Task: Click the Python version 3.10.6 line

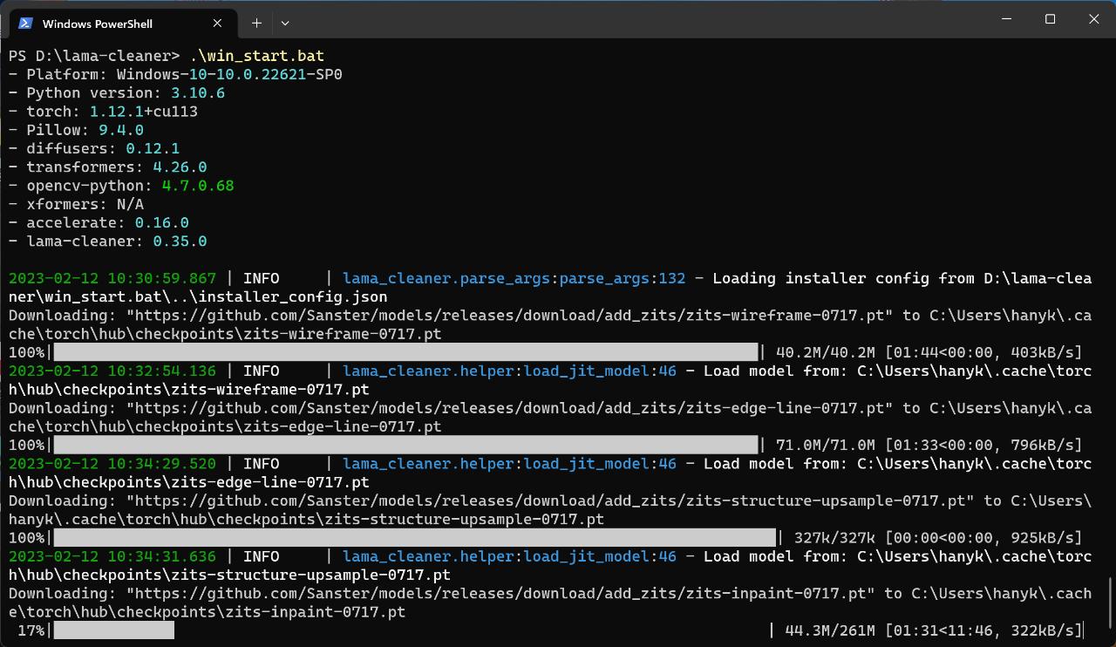Action: (x=117, y=92)
